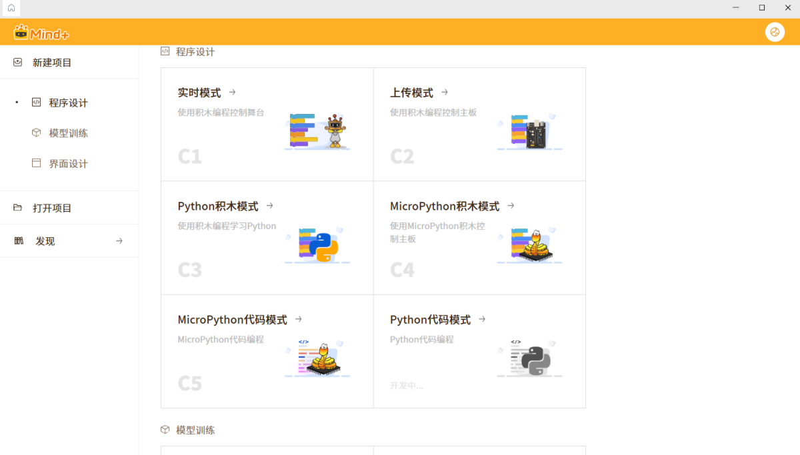Open the round icon at header right
Viewport: 800px width, 455px height.
[775, 32]
